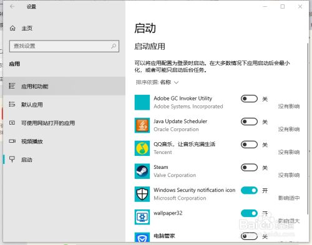
Task: Click the 可使用网站打开的应用 sidebar icon
Action: (12, 123)
